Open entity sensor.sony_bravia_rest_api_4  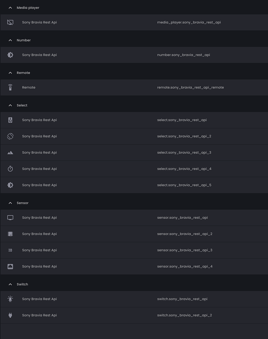(x=134, y=266)
